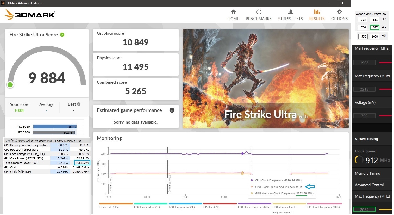Adjust Max Frequency red slider

(x=385, y=89)
